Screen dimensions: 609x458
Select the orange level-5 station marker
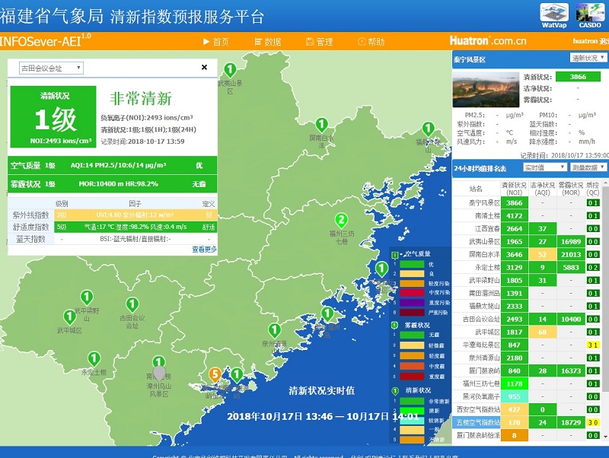pyautogui.click(x=215, y=374)
